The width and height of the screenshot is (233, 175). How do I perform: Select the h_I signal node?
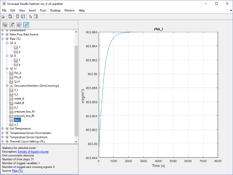(x=16, y=94)
